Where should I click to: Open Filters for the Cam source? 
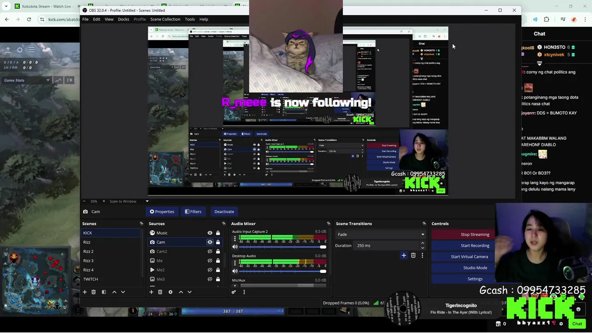[193, 211]
